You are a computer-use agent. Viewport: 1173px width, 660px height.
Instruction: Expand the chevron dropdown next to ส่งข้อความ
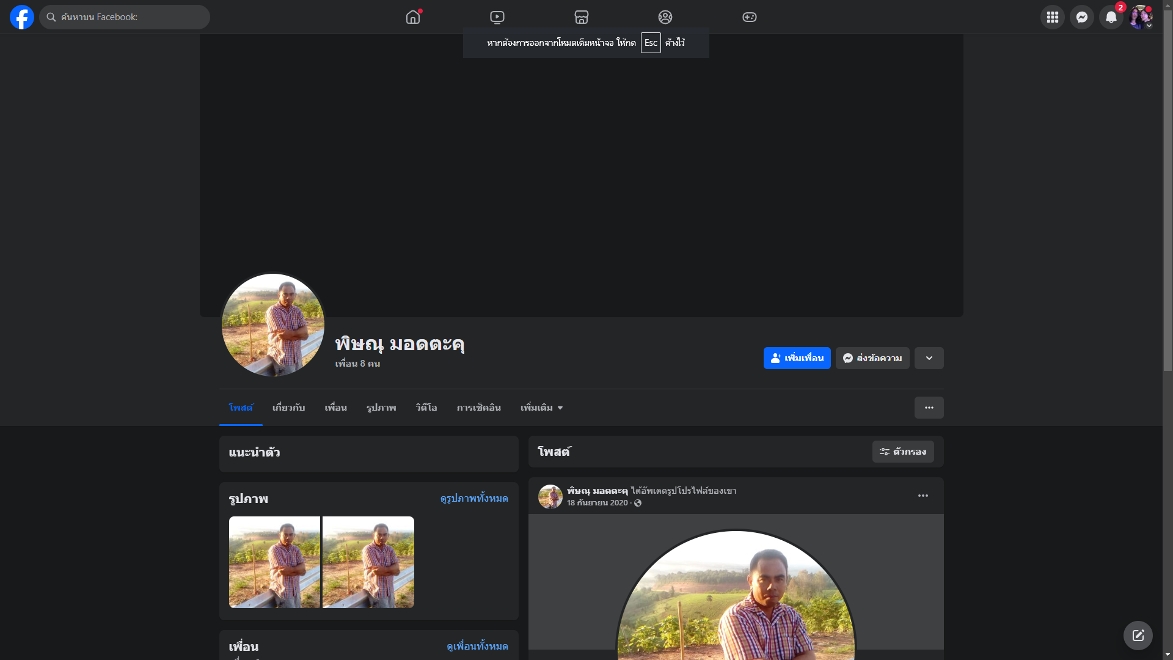pyautogui.click(x=929, y=358)
